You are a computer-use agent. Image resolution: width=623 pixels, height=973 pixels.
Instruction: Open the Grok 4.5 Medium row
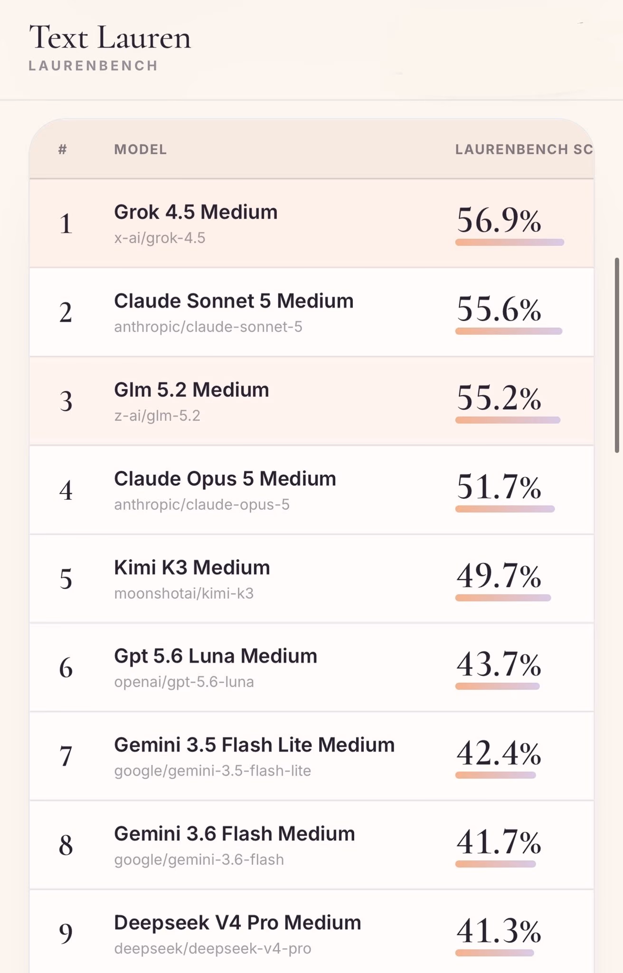tap(311, 223)
